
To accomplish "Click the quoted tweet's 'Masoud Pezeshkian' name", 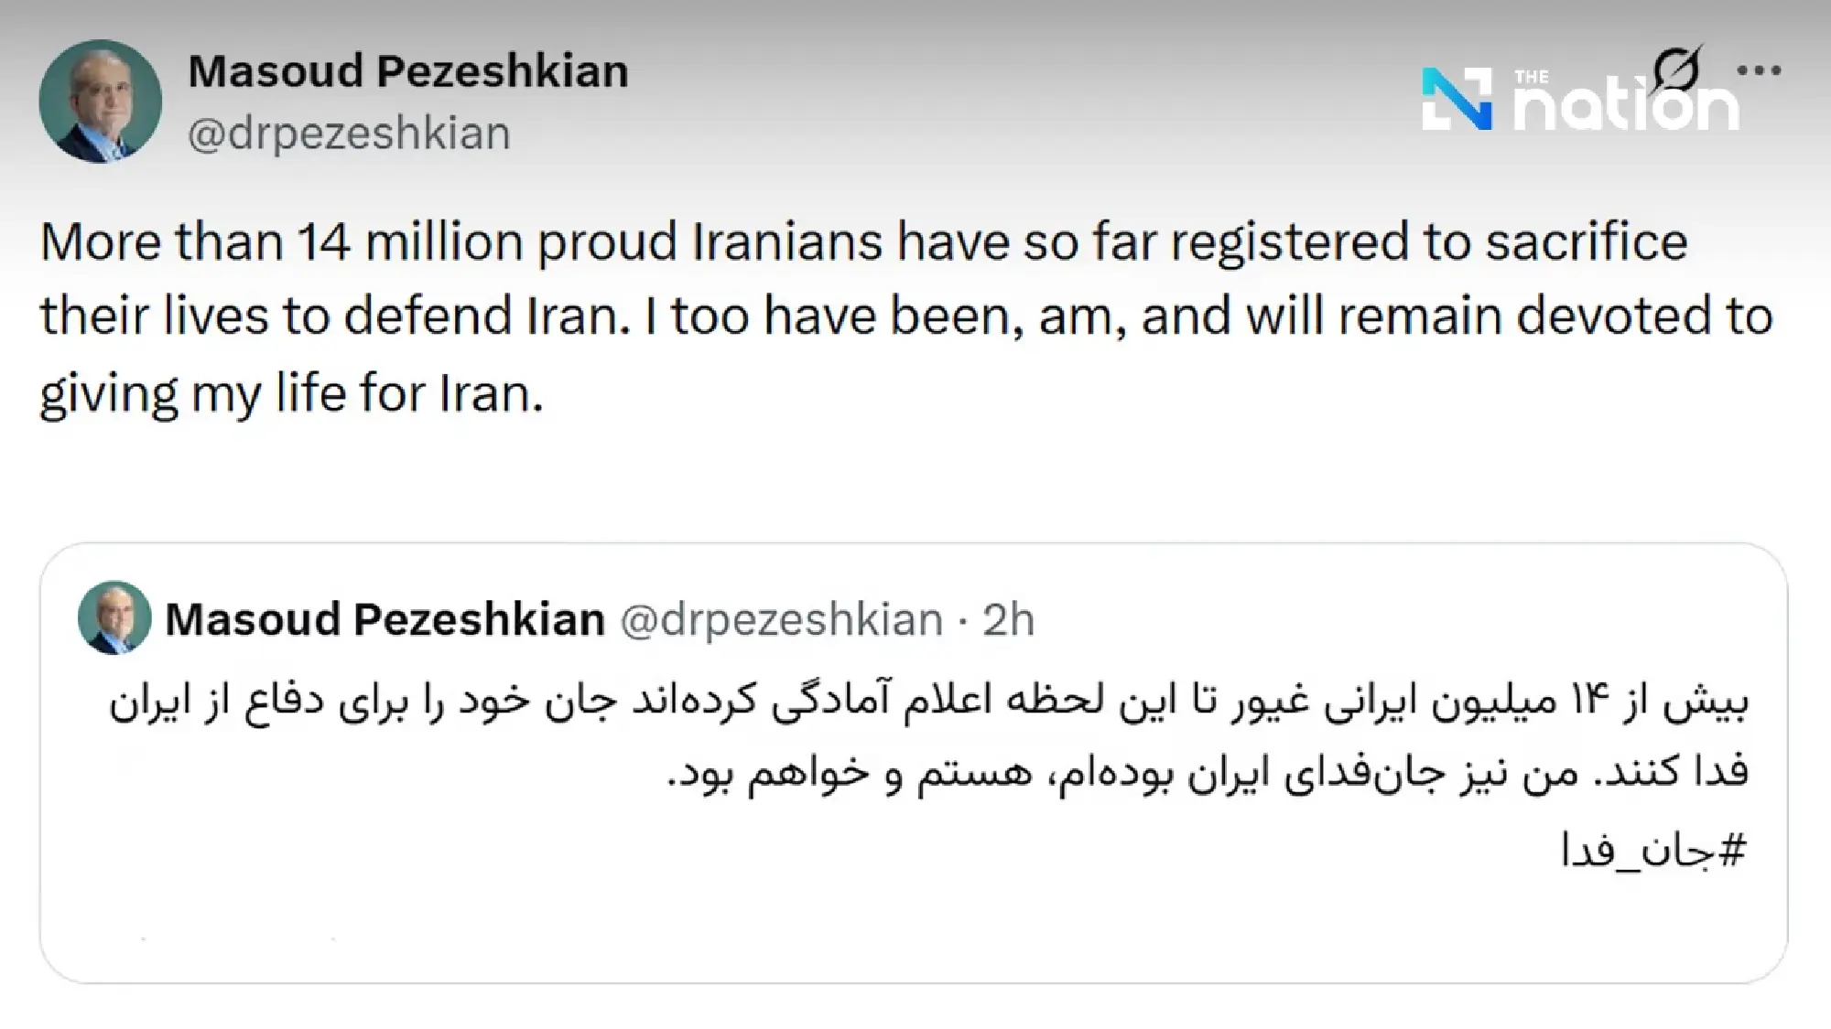I will [385, 619].
